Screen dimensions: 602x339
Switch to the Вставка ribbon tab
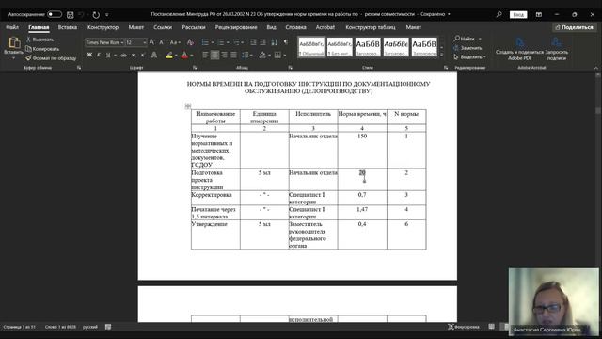point(68,27)
